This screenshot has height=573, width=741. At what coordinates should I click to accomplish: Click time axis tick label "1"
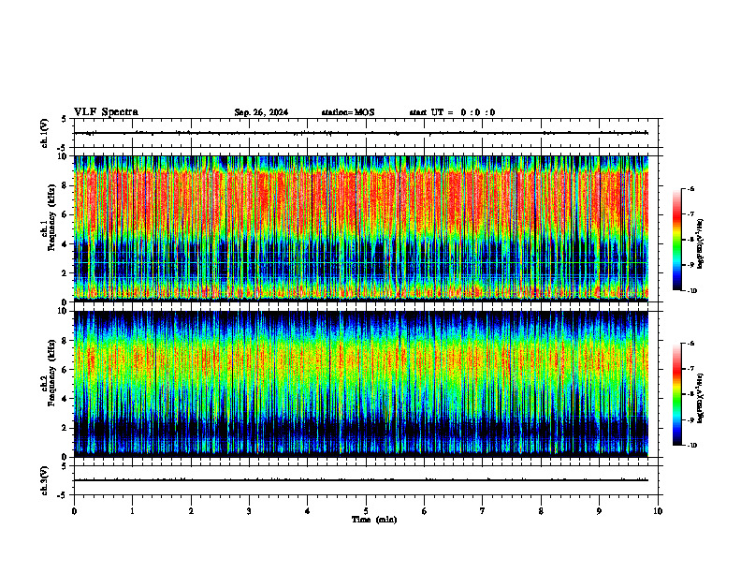132,511
